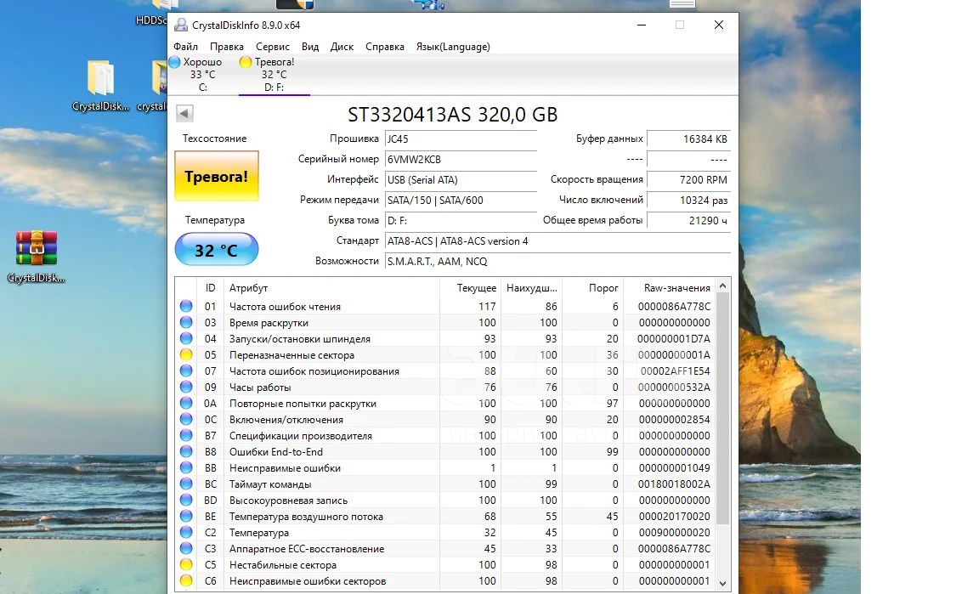Image resolution: width=979 pixels, height=594 pixels.
Task: Click the Число включений field 10324 раз
Action: 688,200
